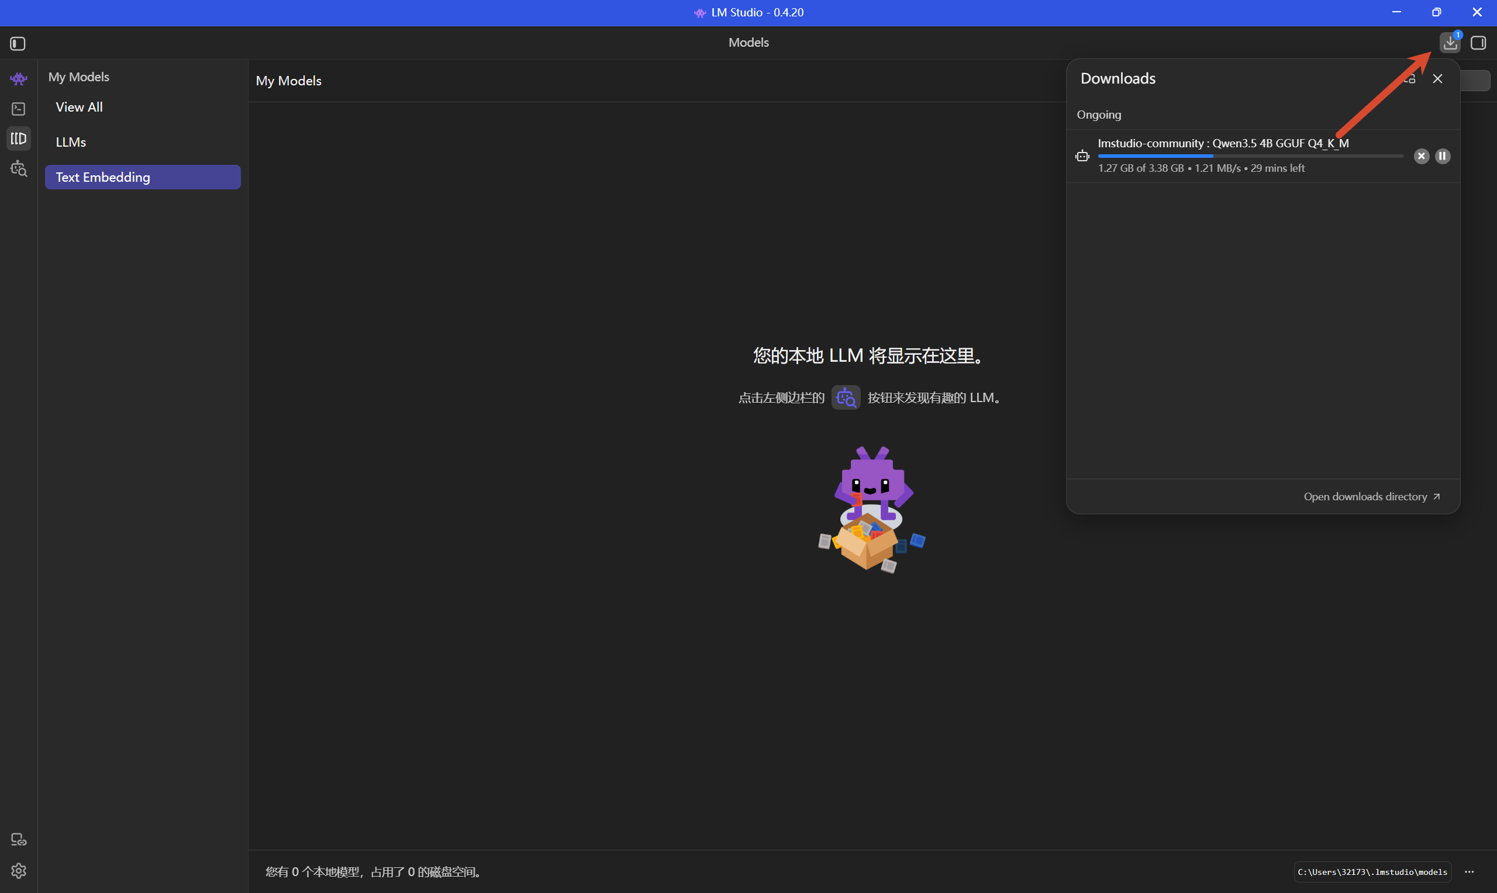Click the LM Studio logo in title bar

pyautogui.click(x=699, y=13)
